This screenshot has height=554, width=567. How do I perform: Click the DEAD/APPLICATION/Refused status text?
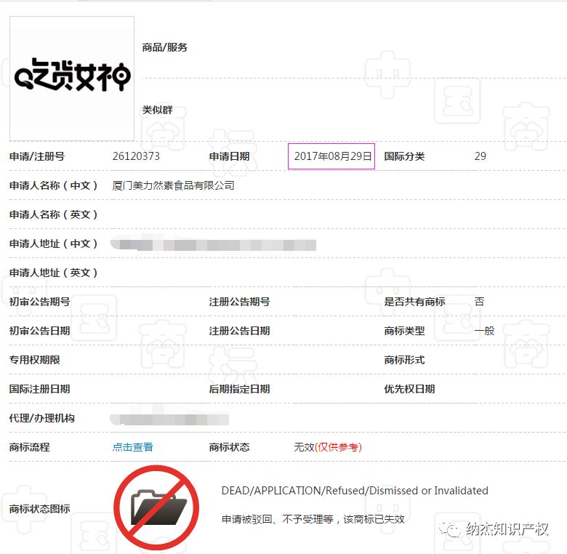pyautogui.click(x=355, y=491)
